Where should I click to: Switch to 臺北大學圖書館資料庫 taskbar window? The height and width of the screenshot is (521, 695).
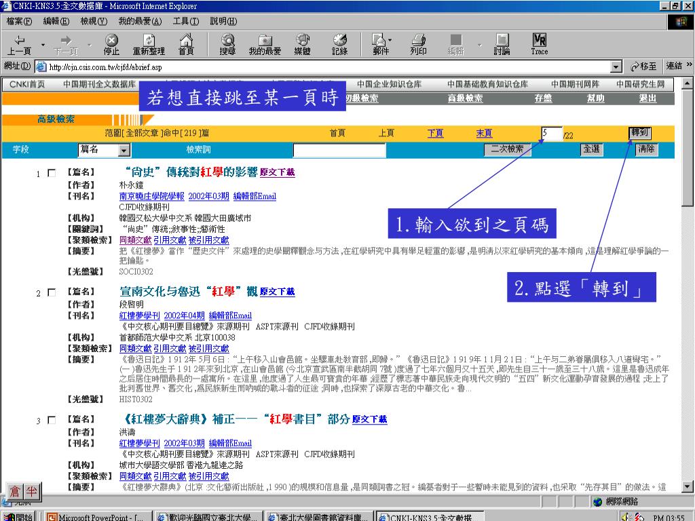(x=318, y=516)
